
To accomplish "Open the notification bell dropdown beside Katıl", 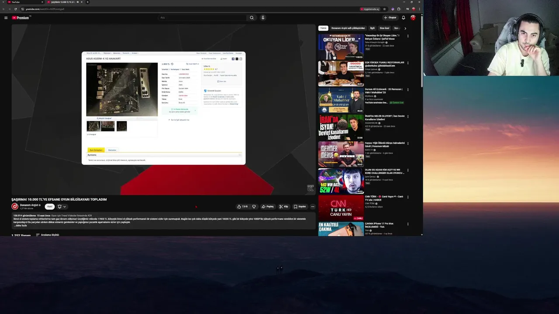I will (62, 207).
